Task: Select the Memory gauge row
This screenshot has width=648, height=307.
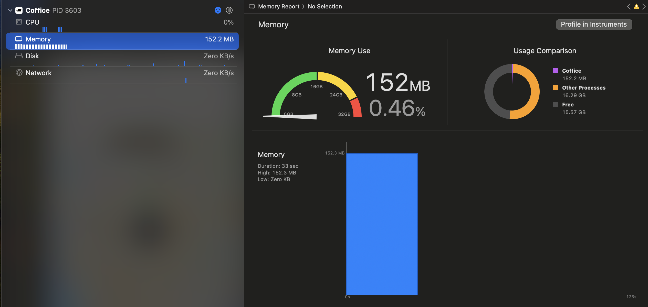Action: pos(122,40)
